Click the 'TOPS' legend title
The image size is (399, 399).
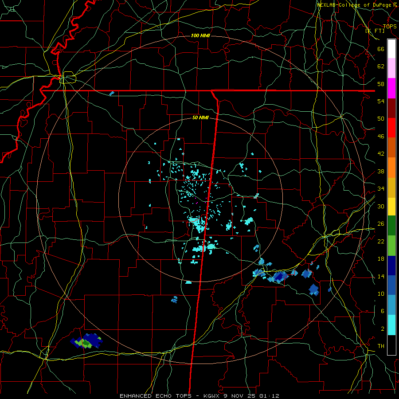pyautogui.click(x=390, y=27)
